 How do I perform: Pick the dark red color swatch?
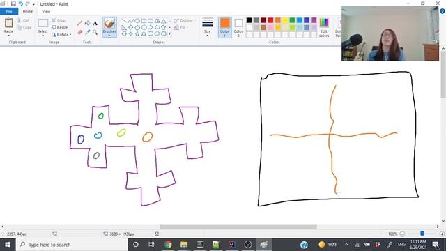pos(263,20)
